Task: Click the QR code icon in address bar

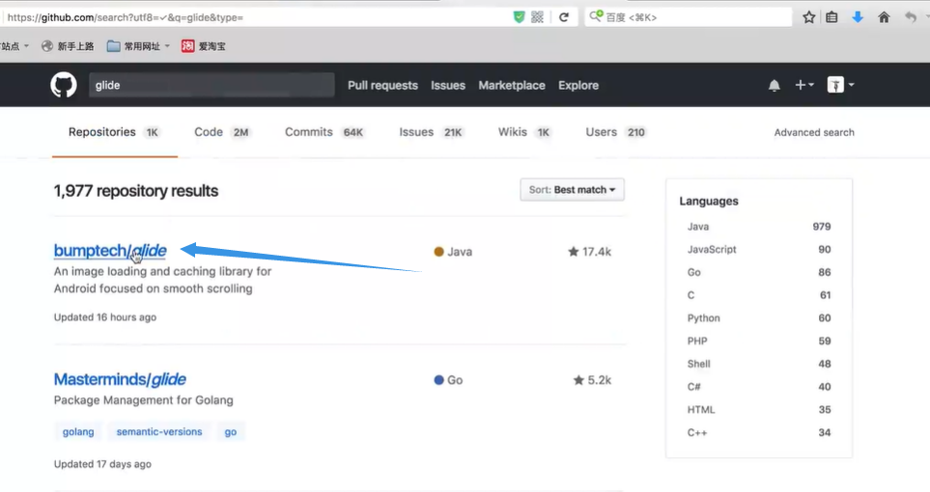Action: coord(537,17)
